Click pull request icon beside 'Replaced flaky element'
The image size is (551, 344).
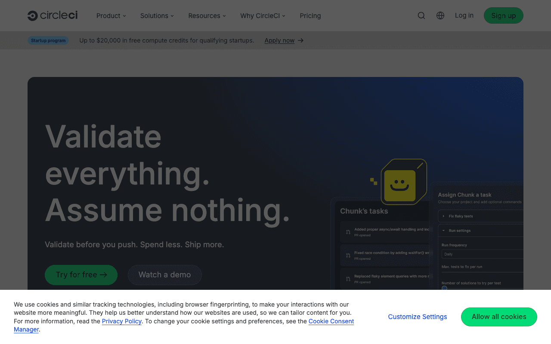coord(348,279)
